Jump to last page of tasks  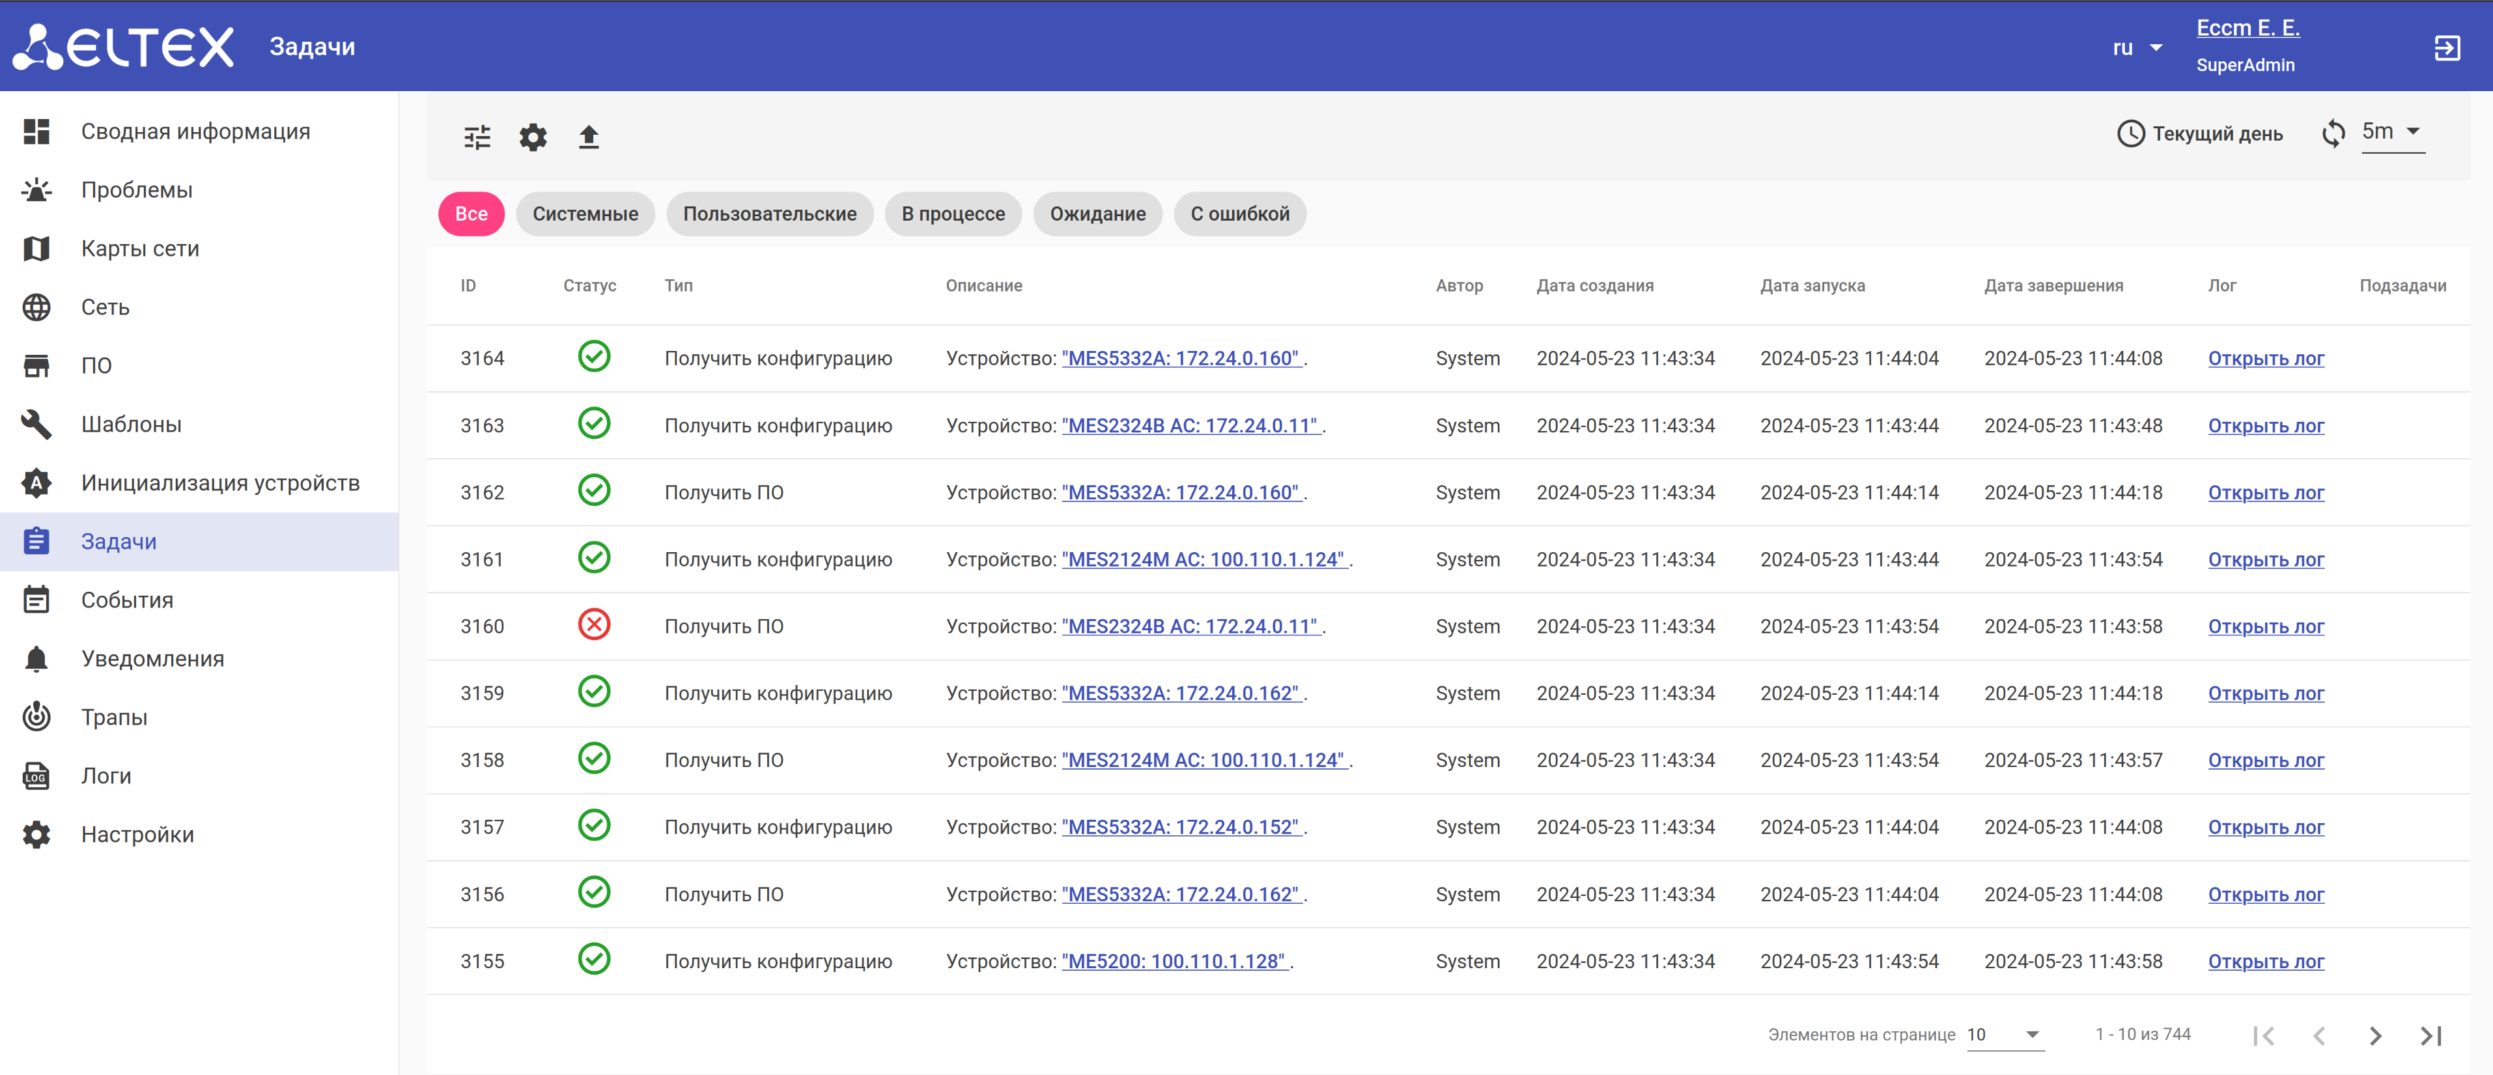pyautogui.click(x=2431, y=1035)
